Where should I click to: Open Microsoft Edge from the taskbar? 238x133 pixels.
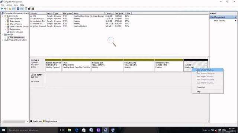(x=77, y=130)
